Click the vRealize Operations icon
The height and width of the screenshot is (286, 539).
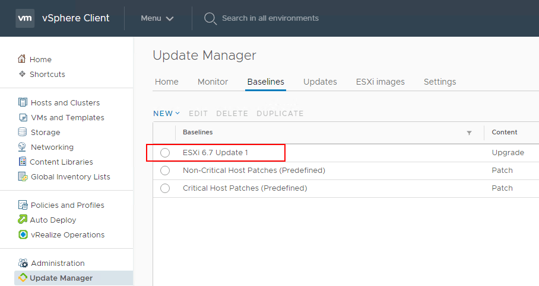[x=23, y=234]
